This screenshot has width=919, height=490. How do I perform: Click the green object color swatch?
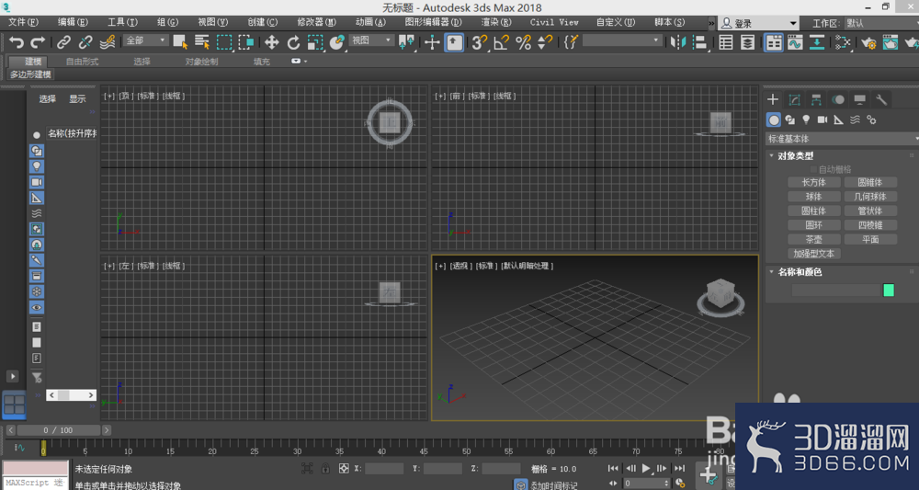pyautogui.click(x=889, y=291)
